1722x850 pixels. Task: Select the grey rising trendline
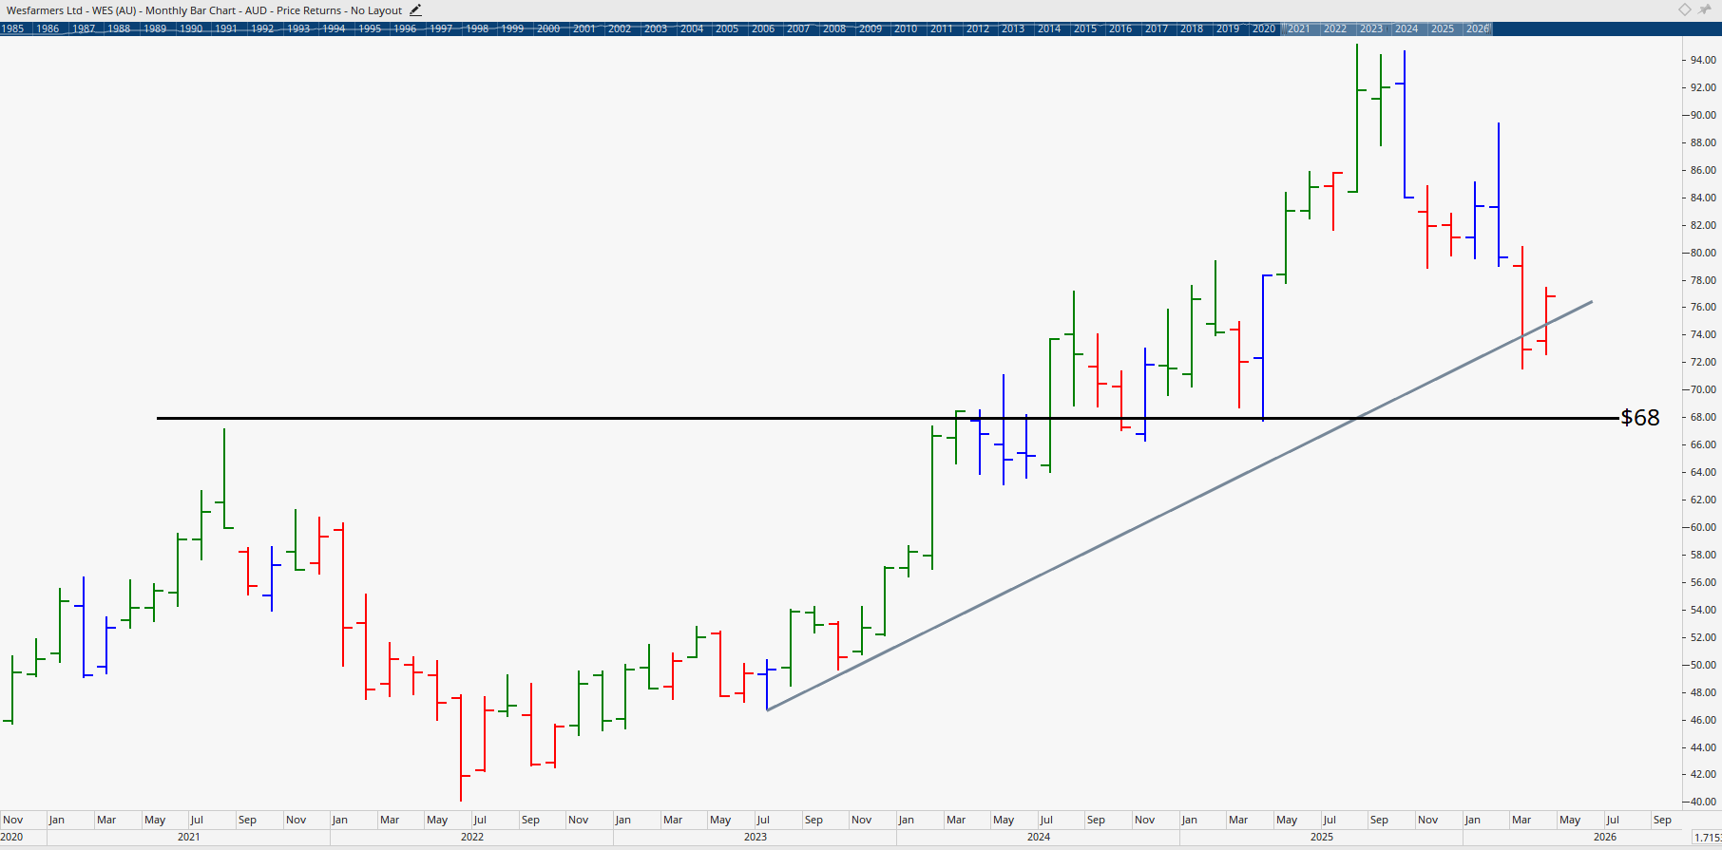tap(1178, 506)
